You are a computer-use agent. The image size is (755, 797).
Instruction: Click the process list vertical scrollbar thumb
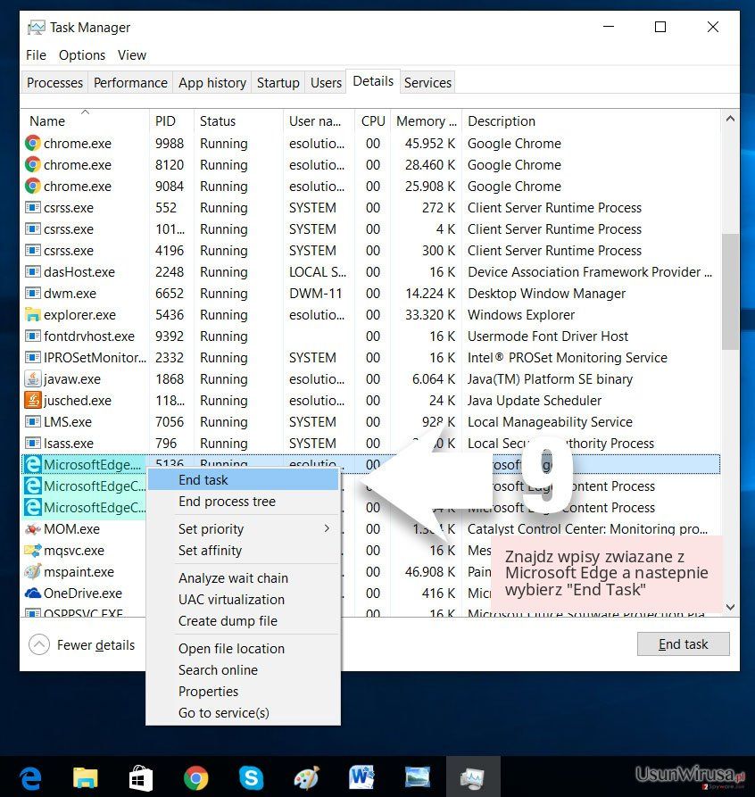[730, 292]
